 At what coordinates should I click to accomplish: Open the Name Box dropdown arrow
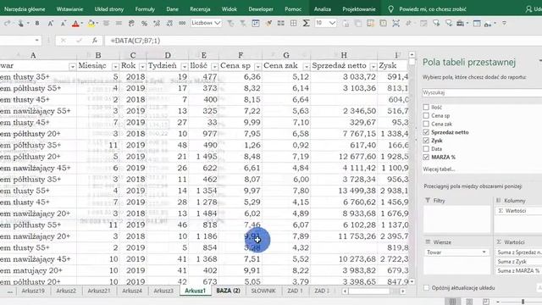[x=36, y=41]
